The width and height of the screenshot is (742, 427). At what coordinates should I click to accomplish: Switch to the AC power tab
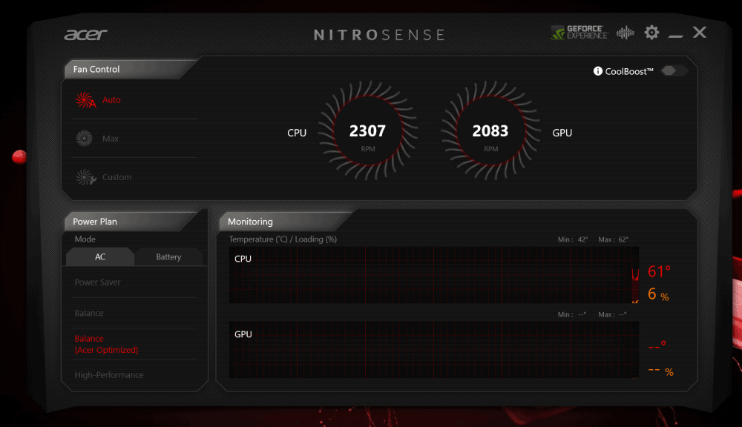point(100,256)
